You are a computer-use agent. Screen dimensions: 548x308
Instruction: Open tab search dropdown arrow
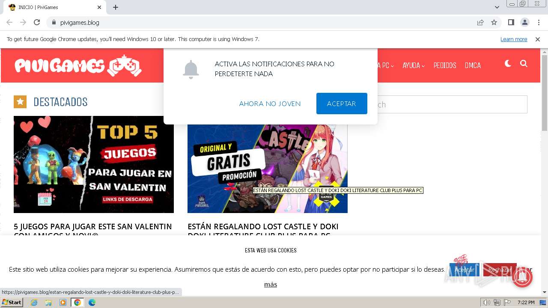point(497,7)
